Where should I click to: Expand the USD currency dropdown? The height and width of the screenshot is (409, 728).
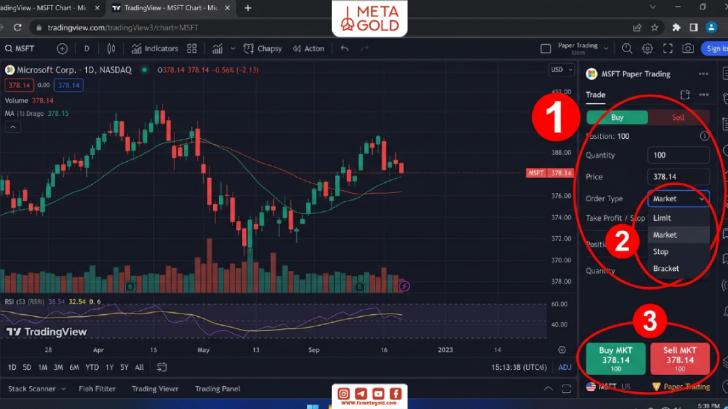[x=561, y=70]
